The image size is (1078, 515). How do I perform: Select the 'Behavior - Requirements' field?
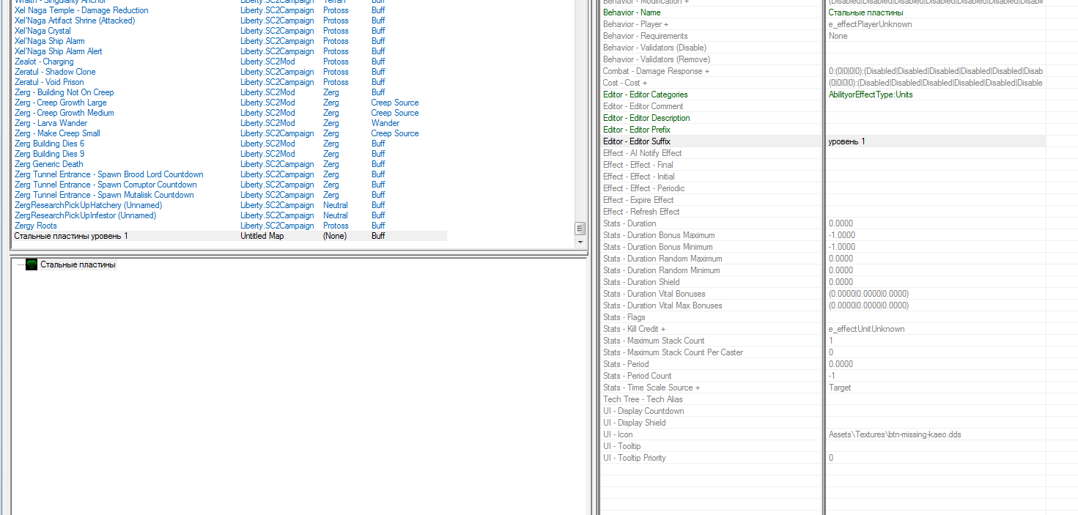645,36
